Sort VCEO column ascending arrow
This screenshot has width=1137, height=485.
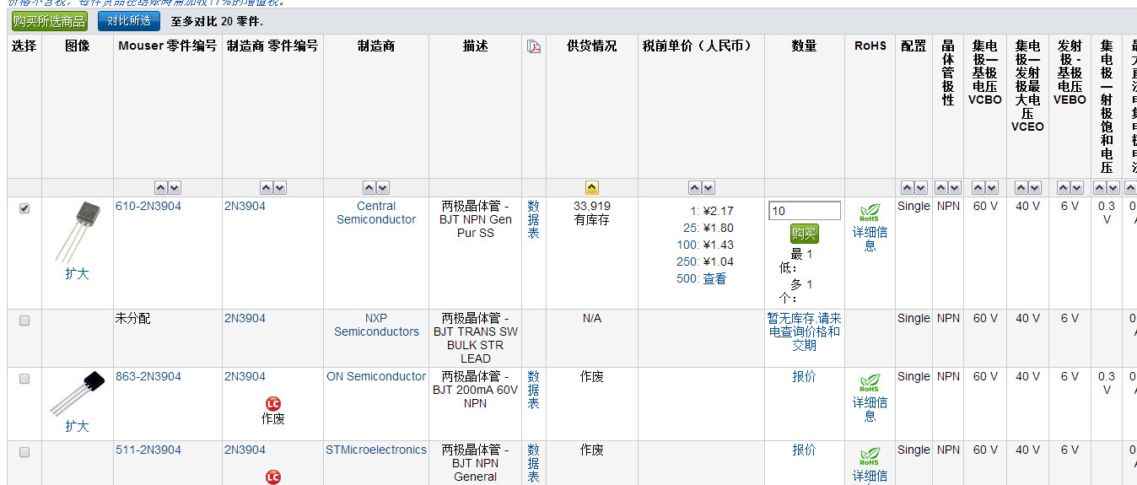click(1021, 188)
